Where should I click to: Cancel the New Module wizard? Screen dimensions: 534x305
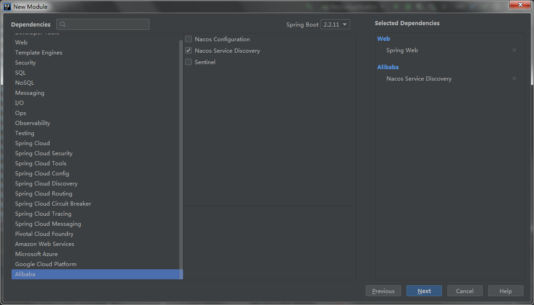465,291
